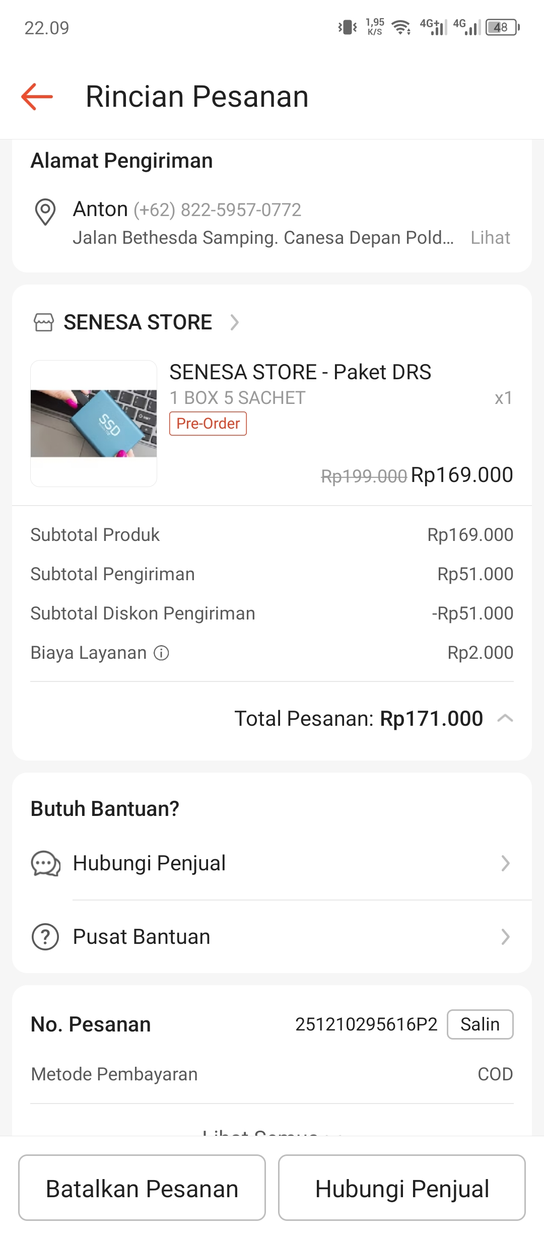Open the SSD product thumbnail
The image size is (544, 1239).
tap(94, 424)
